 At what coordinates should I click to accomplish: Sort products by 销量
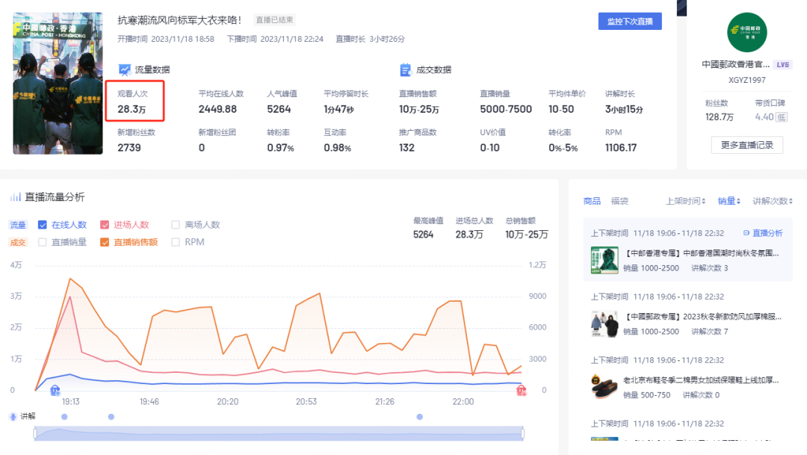pyautogui.click(x=729, y=201)
